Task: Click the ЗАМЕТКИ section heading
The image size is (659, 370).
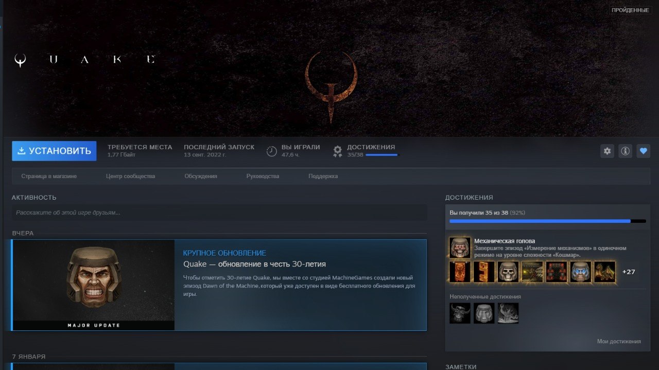Action: pos(461,367)
